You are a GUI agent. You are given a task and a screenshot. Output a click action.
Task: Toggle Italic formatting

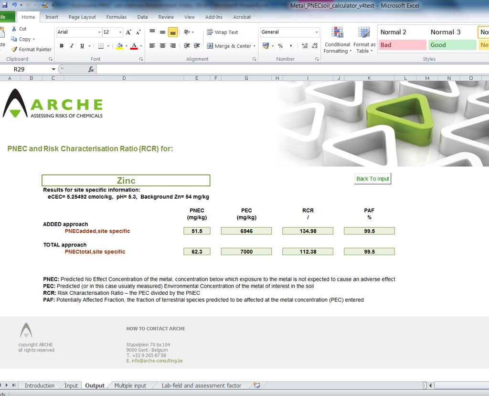coord(72,46)
